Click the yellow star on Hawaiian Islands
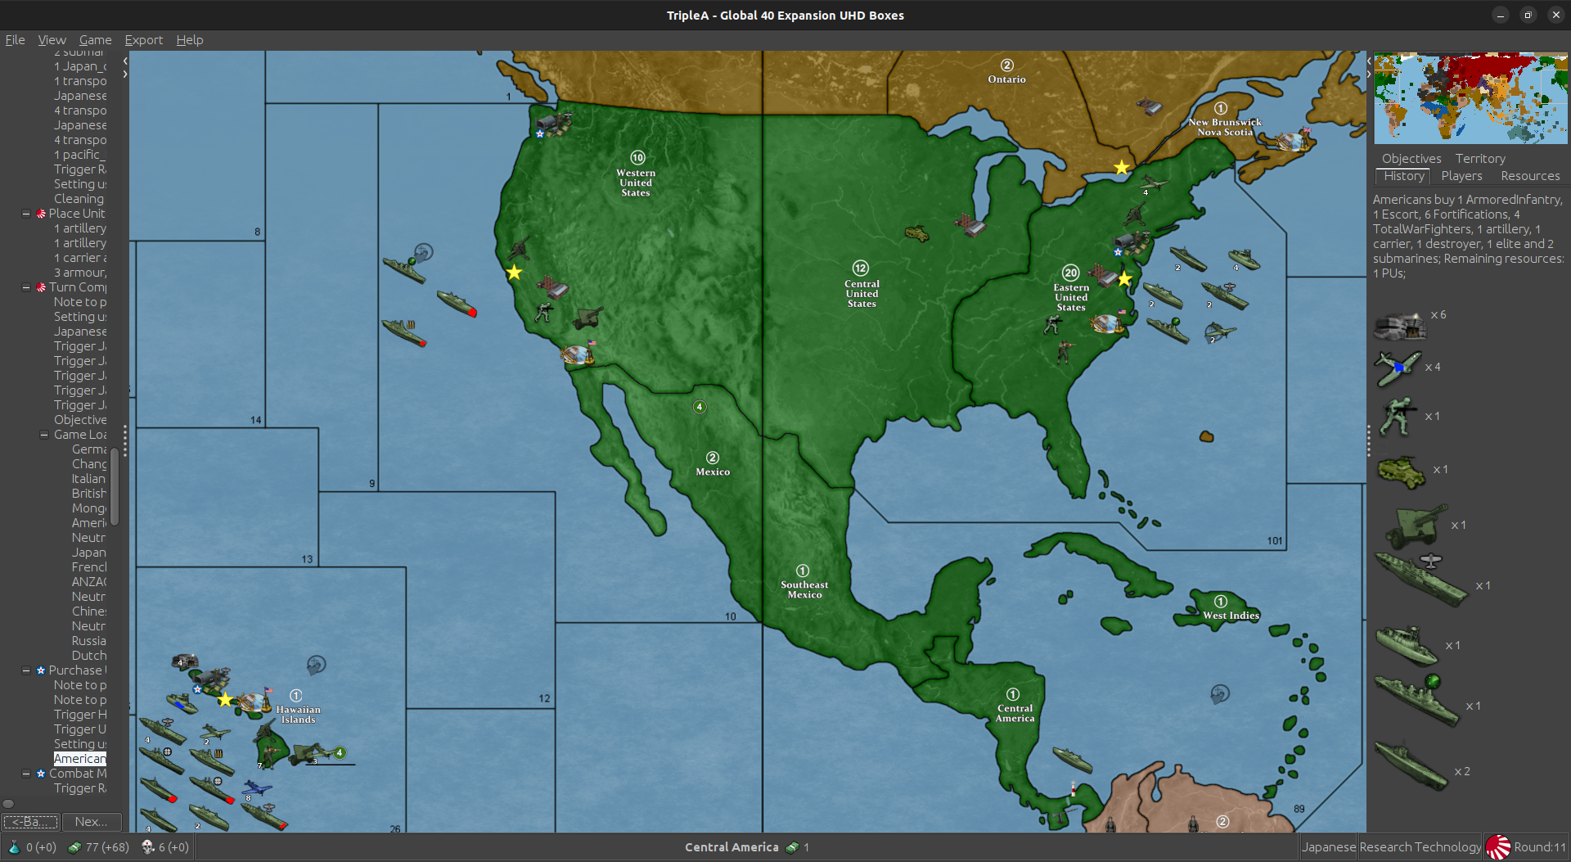The height and width of the screenshot is (862, 1571). (225, 699)
